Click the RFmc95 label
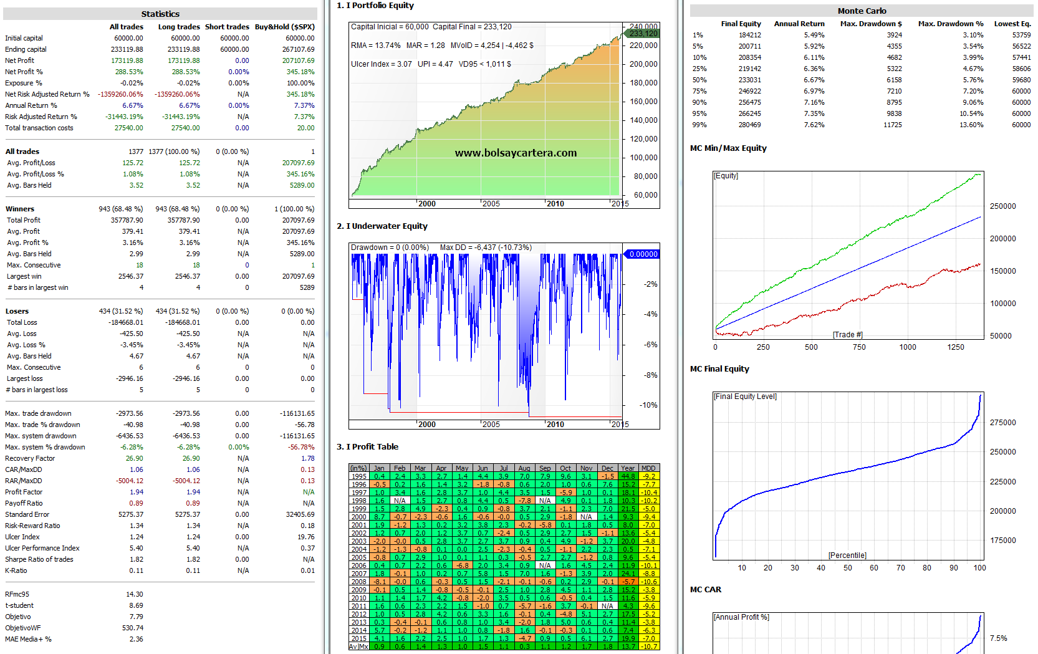The height and width of the screenshot is (654, 1038). point(17,594)
